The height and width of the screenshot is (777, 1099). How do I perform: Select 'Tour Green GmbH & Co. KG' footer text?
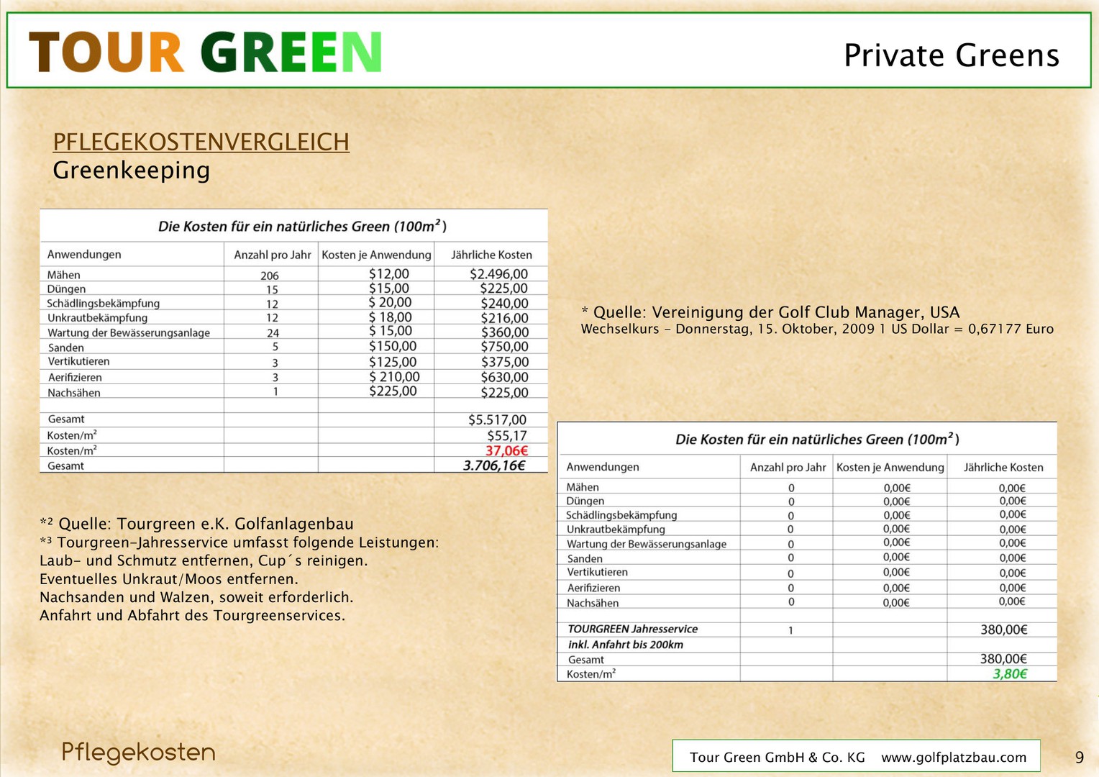coord(777,758)
